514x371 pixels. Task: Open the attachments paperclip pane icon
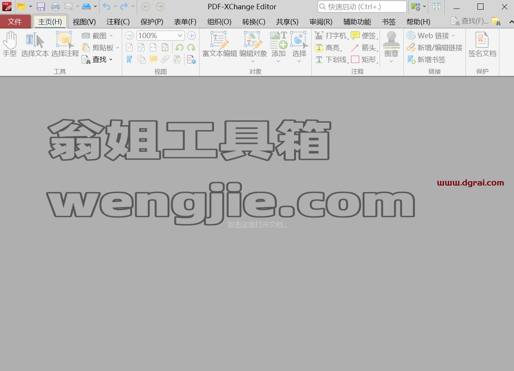pyautogui.click(x=165, y=59)
